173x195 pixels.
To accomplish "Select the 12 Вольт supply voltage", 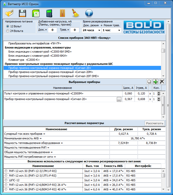I will coord(8,26).
